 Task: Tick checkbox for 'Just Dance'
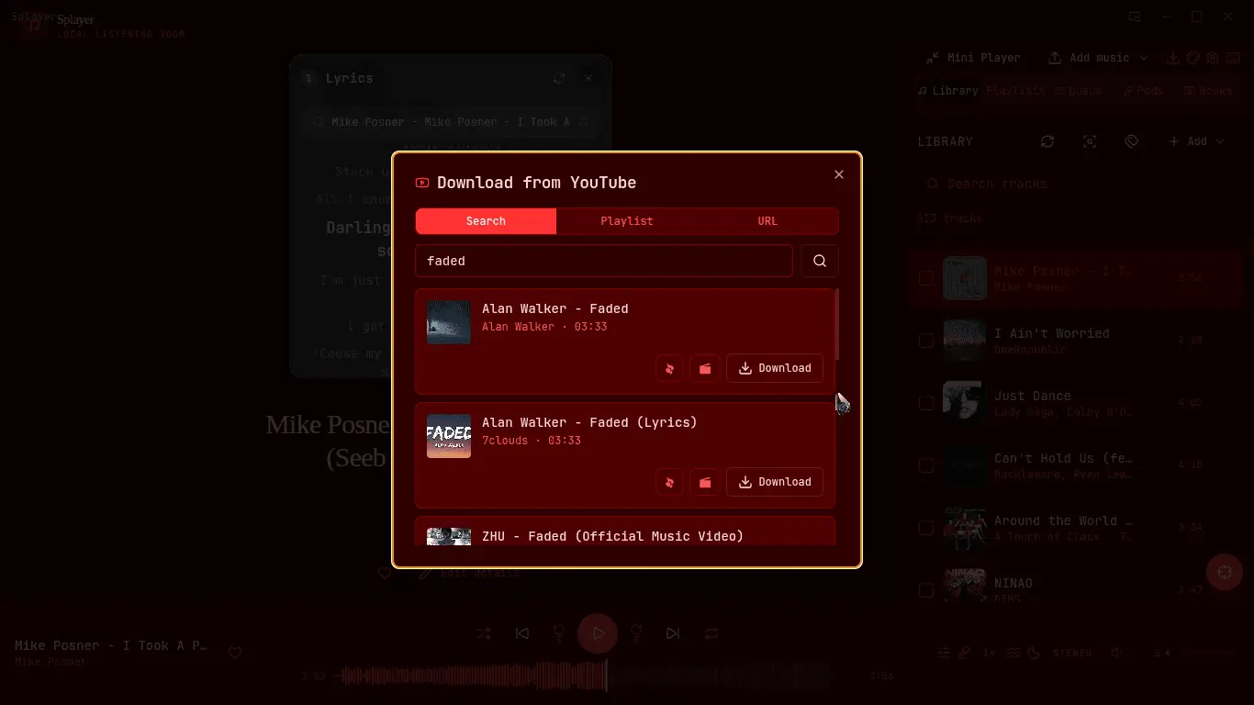point(926,403)
